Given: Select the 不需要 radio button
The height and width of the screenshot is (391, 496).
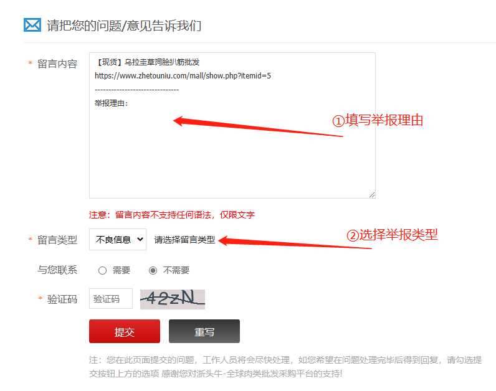Looking at the screenshot, I should 153,271.
